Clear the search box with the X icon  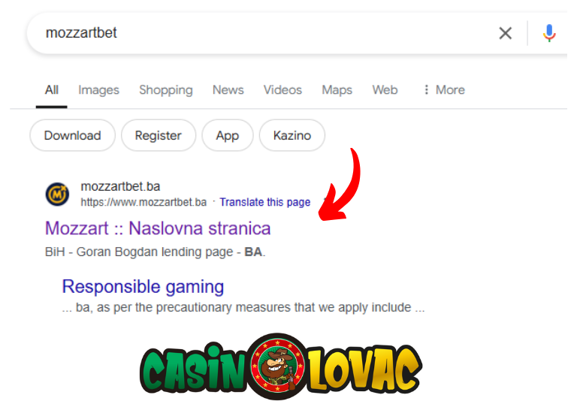(x=505, y=33)
